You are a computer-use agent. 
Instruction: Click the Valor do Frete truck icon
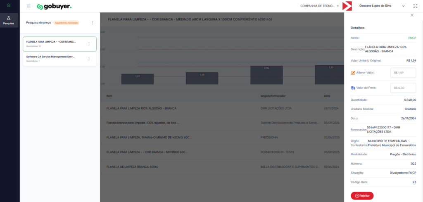353,88
